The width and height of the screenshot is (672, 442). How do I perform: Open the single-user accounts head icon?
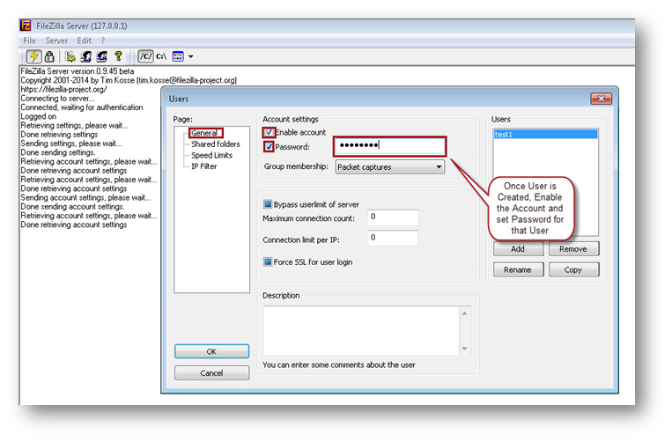(86, 56)
